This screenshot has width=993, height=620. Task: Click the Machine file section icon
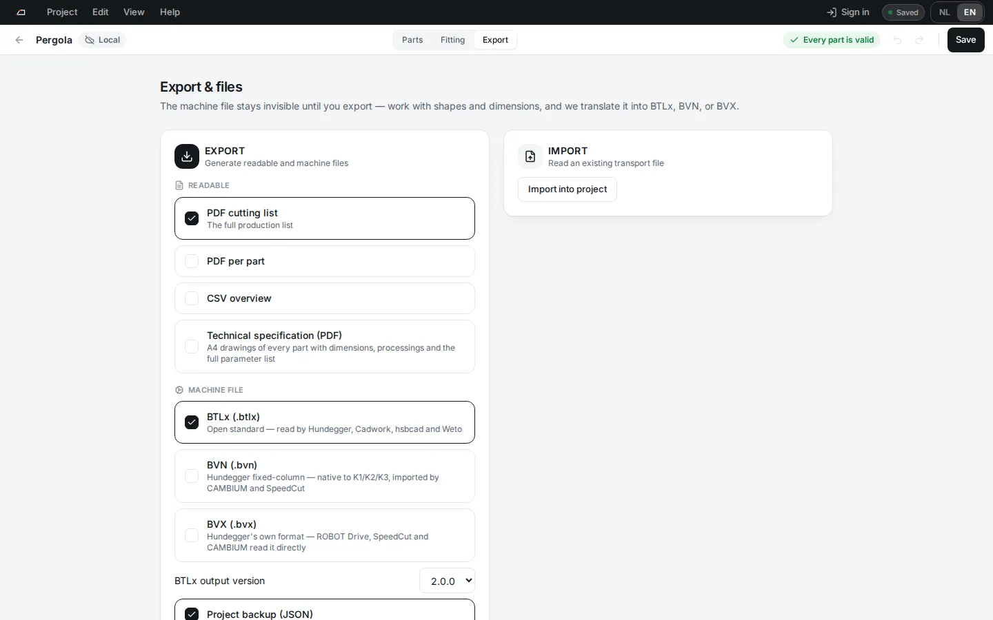[179, 390]
